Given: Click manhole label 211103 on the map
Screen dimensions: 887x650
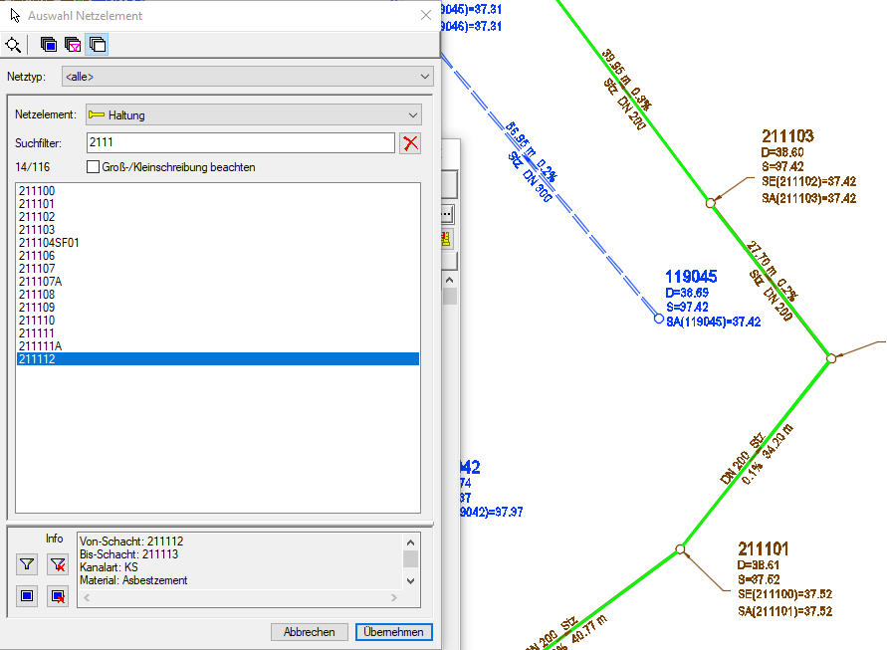Looking at the screenshot, I should pyautogui.click(x=787, y=136).
